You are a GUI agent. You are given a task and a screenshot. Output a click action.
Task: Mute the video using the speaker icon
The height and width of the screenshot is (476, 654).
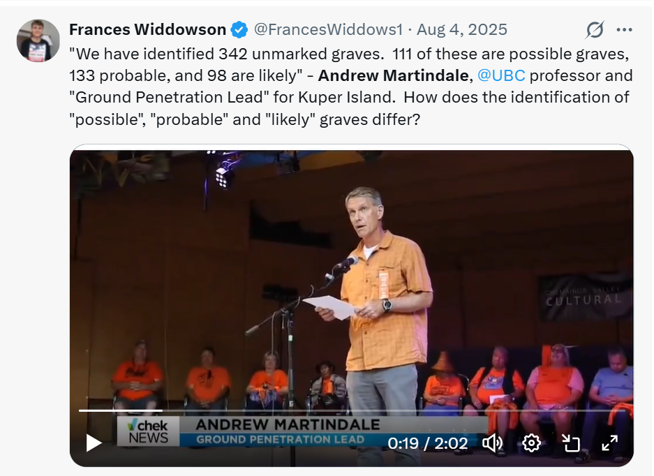(x=493, y=442)
